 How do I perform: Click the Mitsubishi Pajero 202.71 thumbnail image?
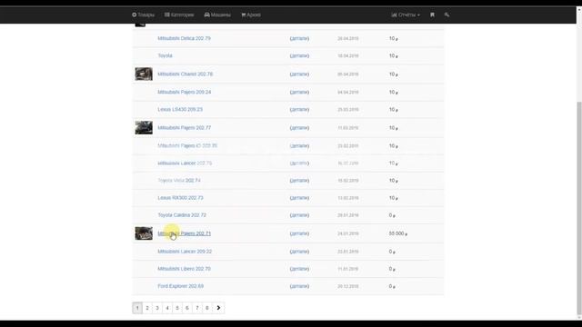(x=144, y=233)
